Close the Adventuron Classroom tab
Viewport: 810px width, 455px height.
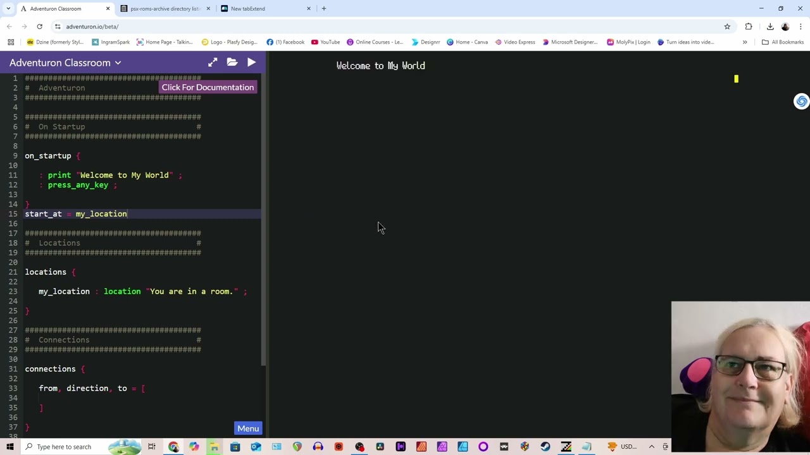tap(108, 9)
